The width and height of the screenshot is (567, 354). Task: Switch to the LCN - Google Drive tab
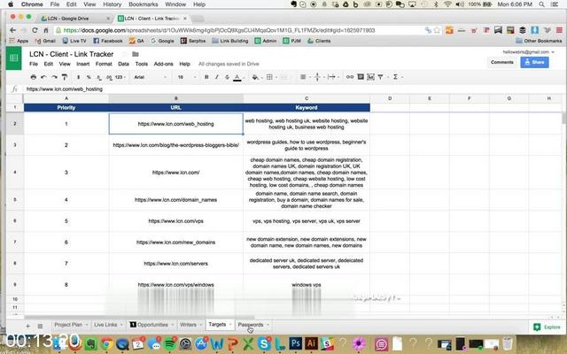coord(75,18)
